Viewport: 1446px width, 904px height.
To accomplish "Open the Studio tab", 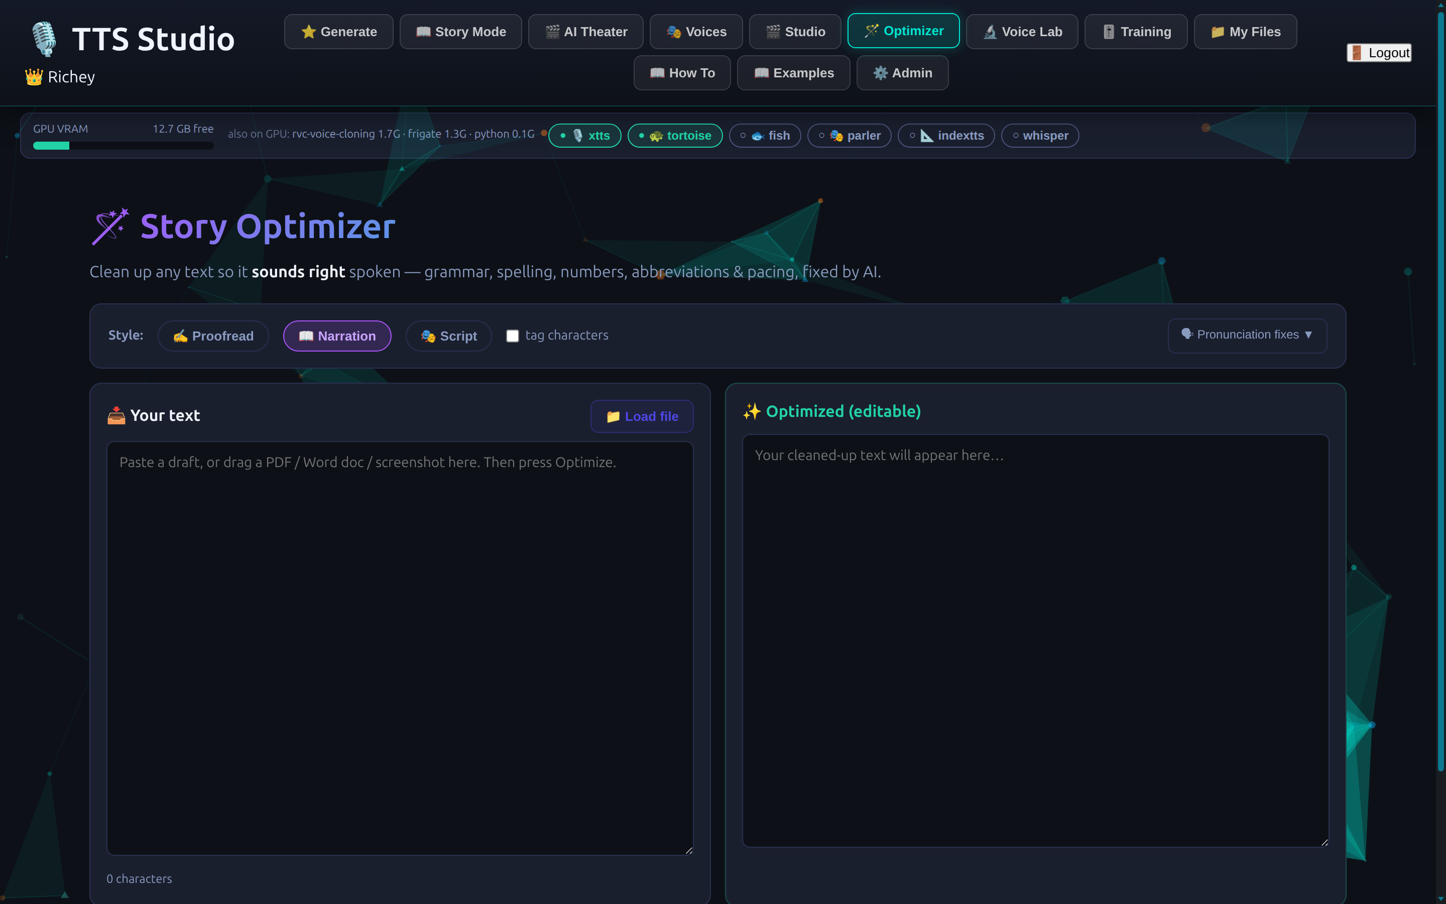I will [795, 32].
